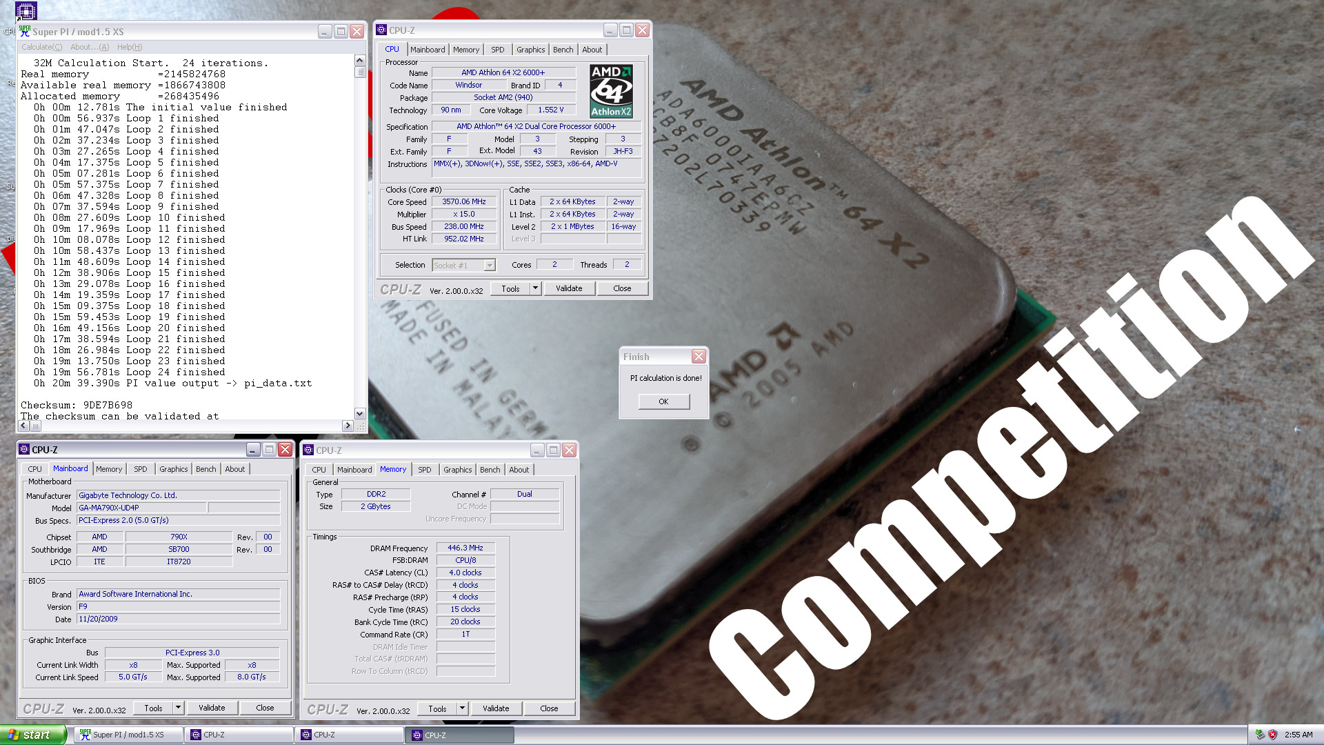Switch to Mainboard tab in top CPU-Z
This screenshot has width=1324, height=745.
(428, 50)
